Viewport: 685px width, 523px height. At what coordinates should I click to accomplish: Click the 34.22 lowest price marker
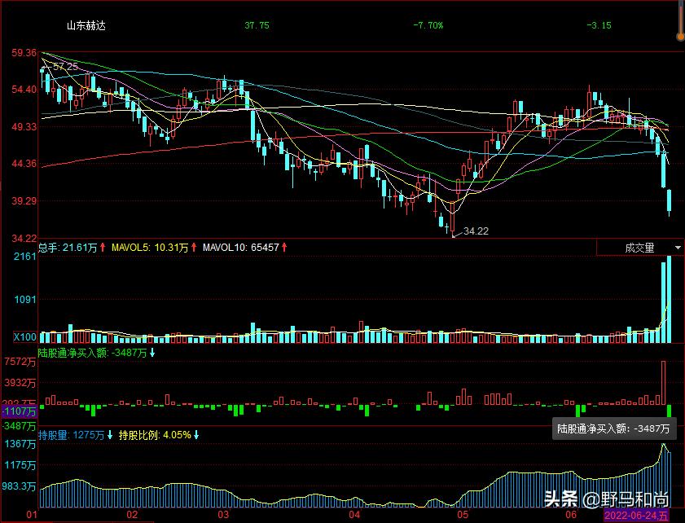pyautogui.click(x=476, y=232)
